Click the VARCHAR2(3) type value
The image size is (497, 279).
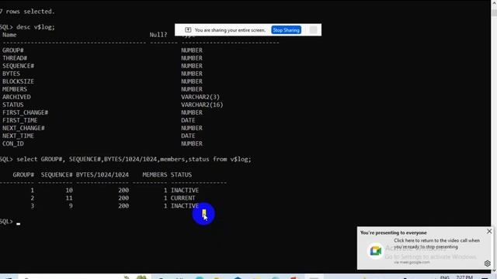click(x=200, y=97)
